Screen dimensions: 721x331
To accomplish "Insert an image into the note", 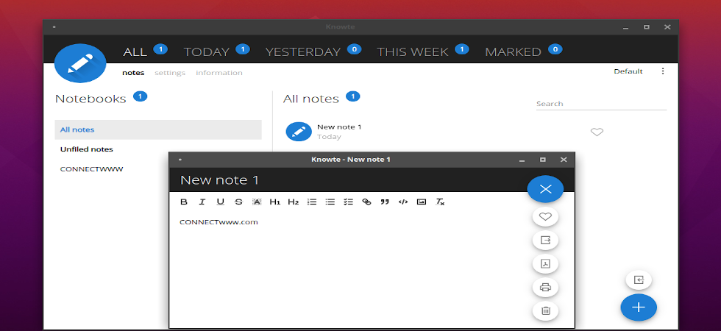I will coord(421,202).
